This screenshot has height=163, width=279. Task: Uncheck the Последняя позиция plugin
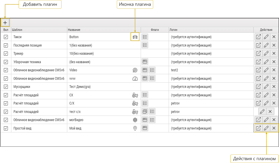(x=6, y=45)
